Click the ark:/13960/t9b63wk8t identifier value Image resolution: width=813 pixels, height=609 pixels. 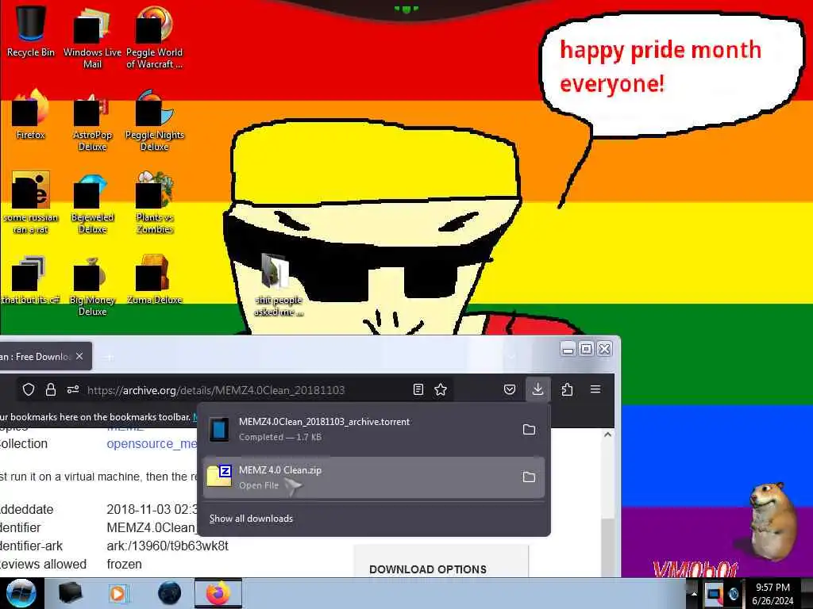point(167,546)
